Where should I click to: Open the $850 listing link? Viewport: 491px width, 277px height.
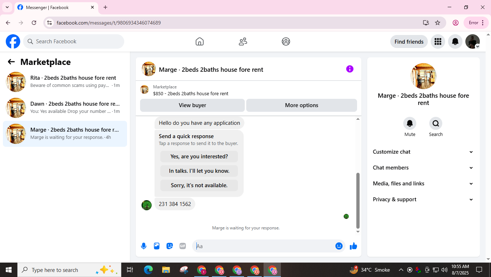191,93
